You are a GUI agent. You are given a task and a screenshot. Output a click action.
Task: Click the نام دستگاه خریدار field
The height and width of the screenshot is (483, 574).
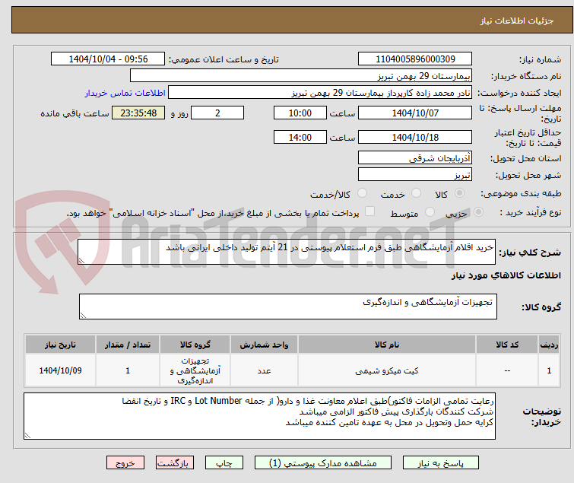pyautogui.click(x=301, y=76)
